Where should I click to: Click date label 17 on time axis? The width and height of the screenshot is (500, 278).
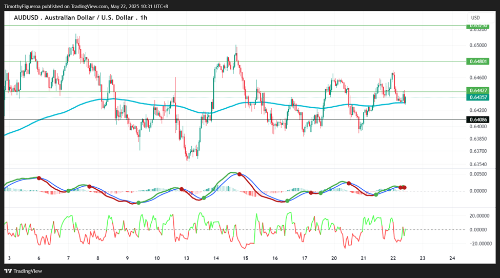point(305,258)
